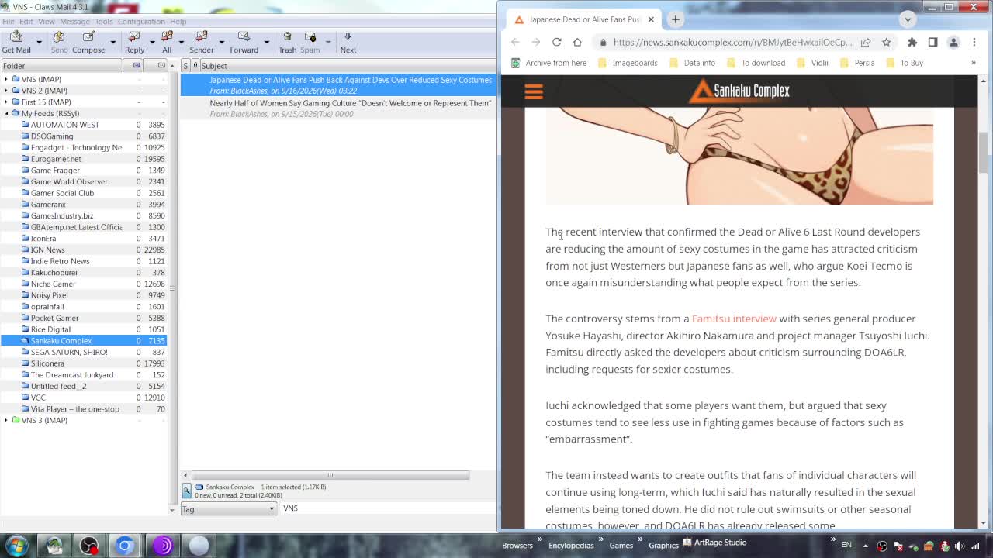Image resolution: width=993 pixels, height=558 pixels.
Task: Select the Eurogamer.net feed folder
Action: (x=56, y=159)
